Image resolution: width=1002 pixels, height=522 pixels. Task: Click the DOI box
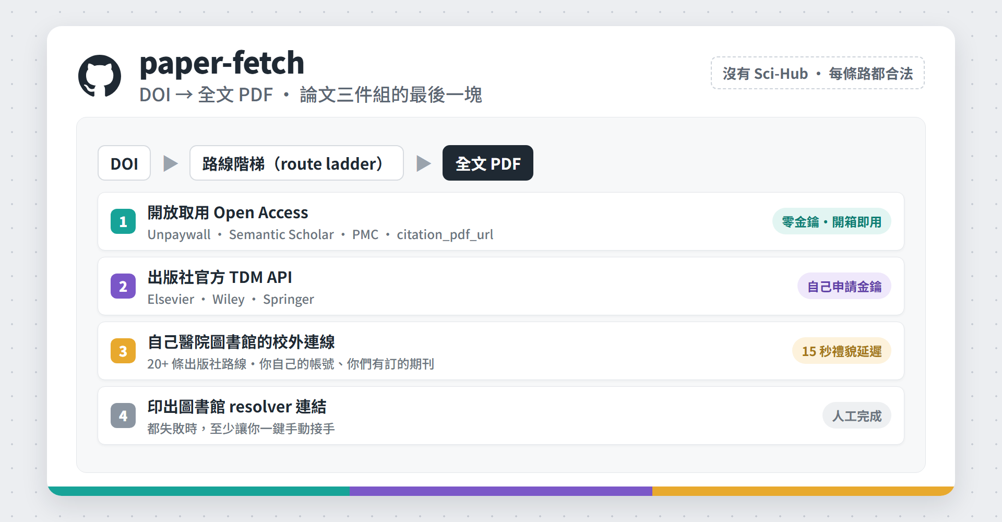(x=124, y=163)
